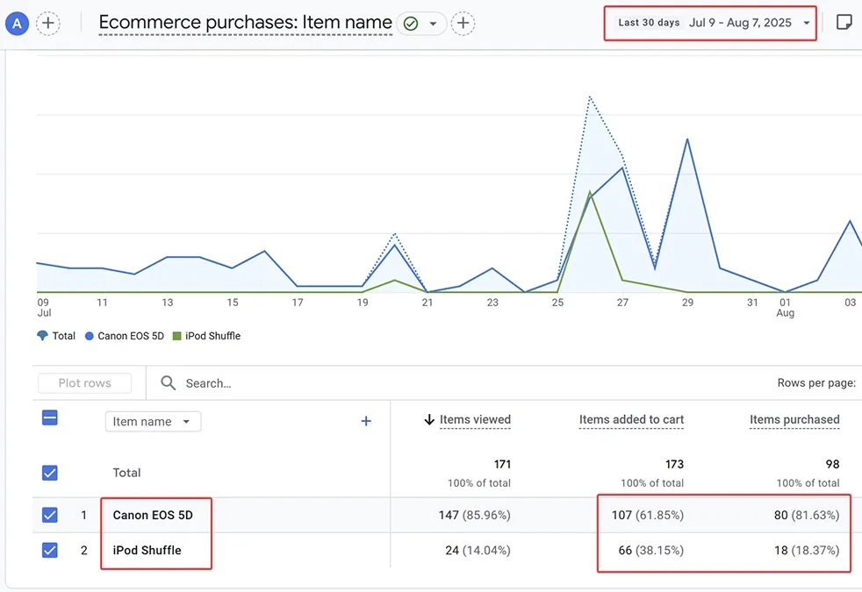The width and height of the screenshot is (862, 592).
Task: Add comparison with the plus circle beside A badge
Action: pyautogui.click(x=47, y=24)
